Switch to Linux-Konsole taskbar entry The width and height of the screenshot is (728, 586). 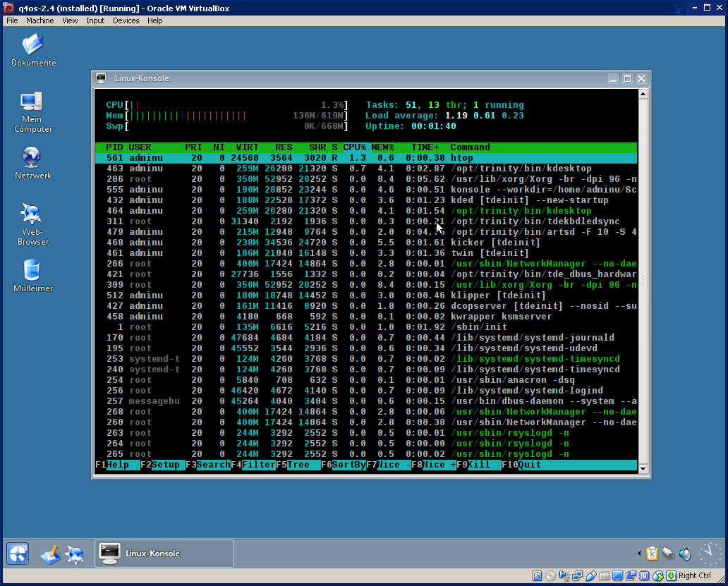(164, 554)
